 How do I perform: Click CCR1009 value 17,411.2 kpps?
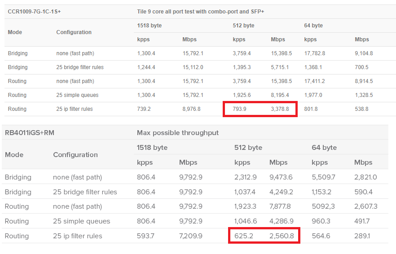(314, 81)
